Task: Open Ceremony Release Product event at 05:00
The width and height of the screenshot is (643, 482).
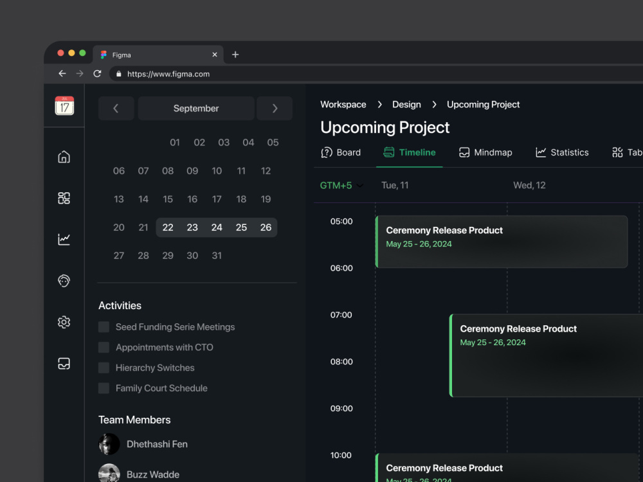Action: point(502,242)
